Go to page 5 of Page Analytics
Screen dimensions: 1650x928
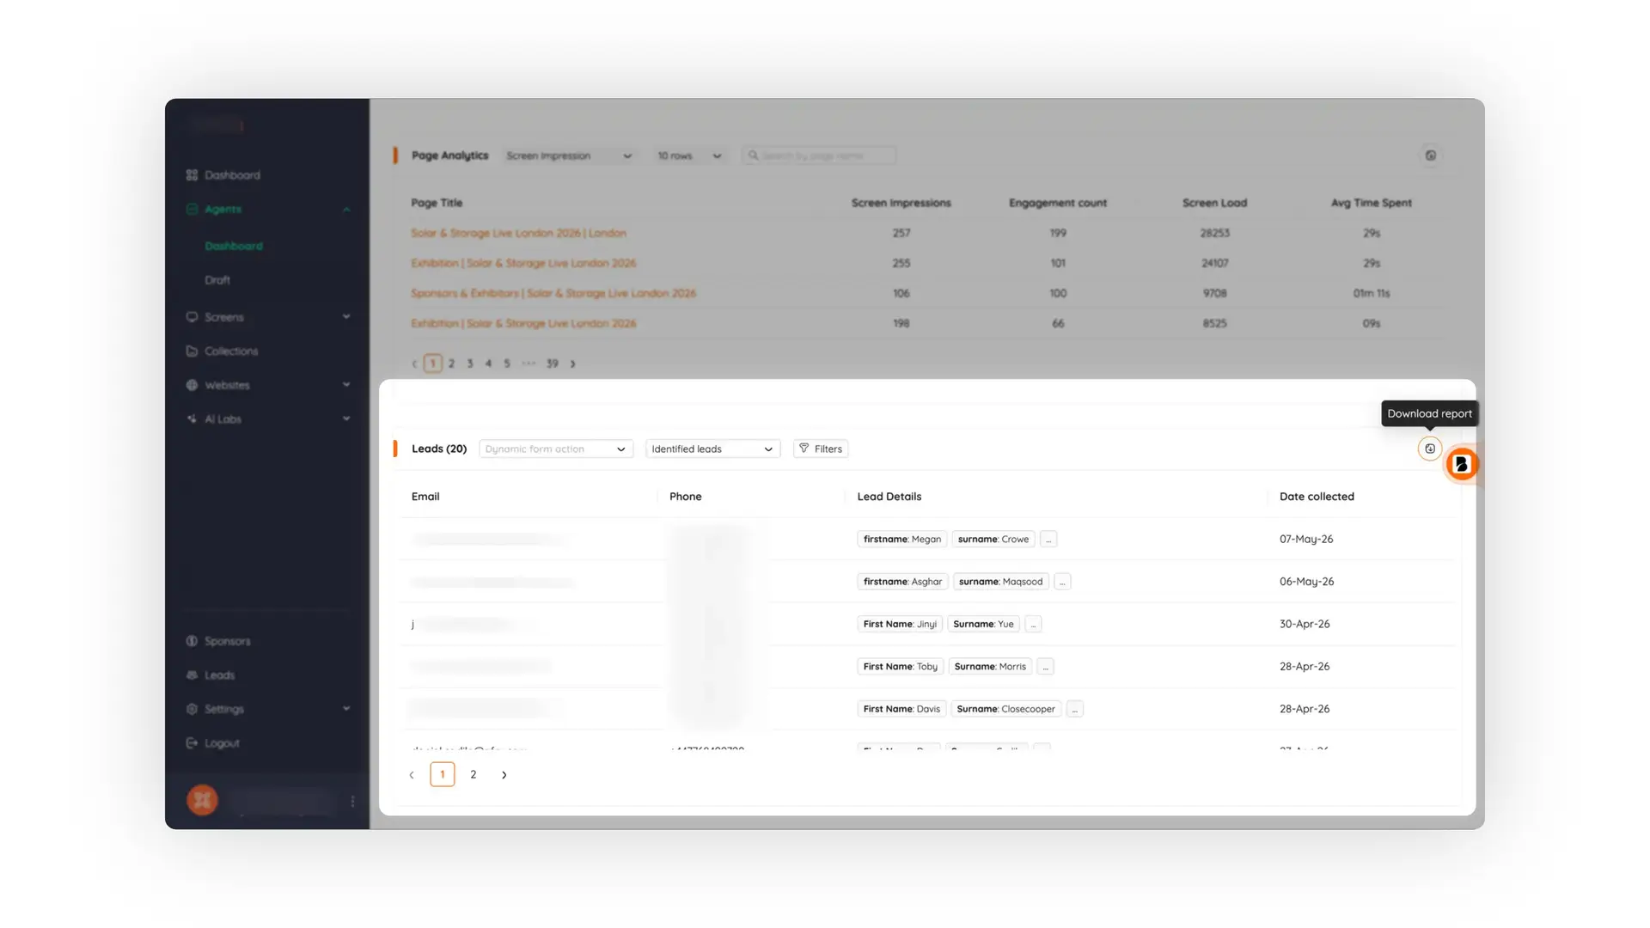pos(507,363)
